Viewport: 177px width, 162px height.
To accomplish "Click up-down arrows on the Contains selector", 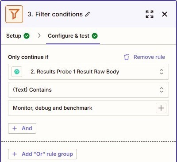I will [x=162, y=90].
